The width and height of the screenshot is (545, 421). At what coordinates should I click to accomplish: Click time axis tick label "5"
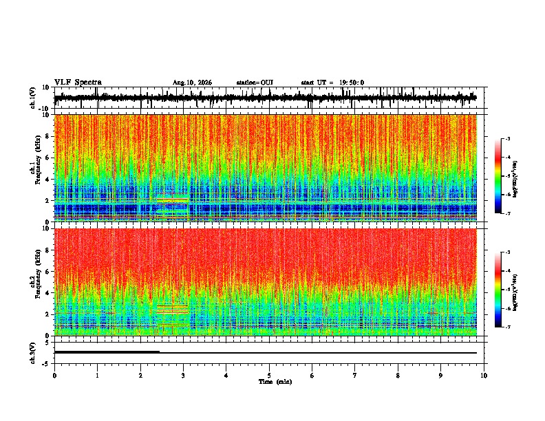point(269,376)
